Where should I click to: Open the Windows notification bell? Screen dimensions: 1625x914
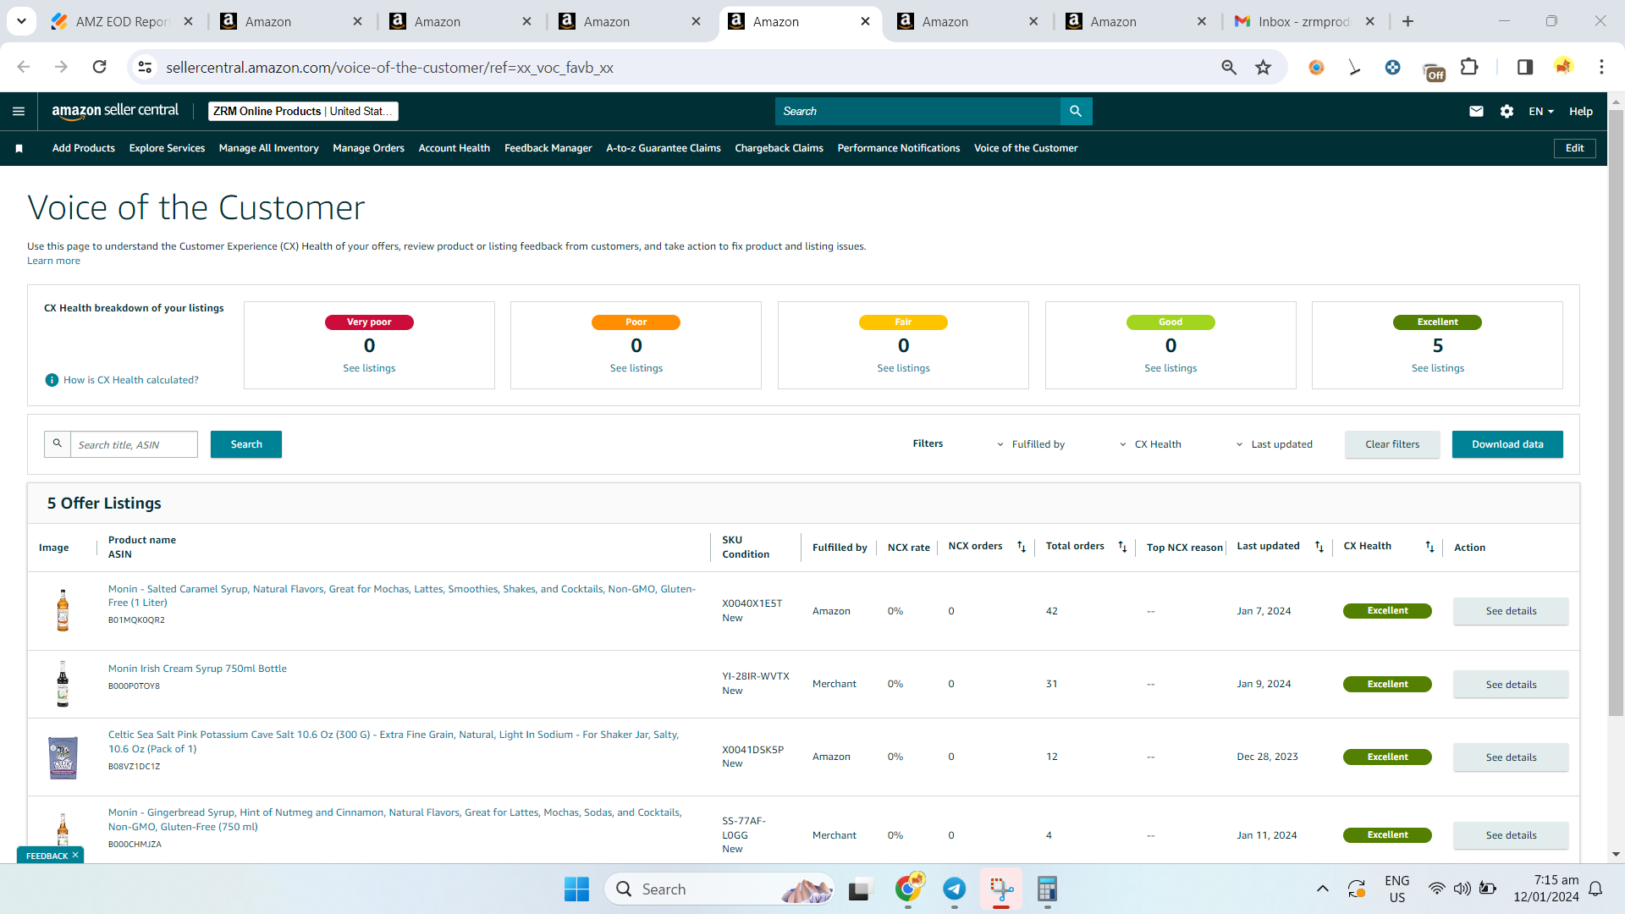click(1595, 889)
